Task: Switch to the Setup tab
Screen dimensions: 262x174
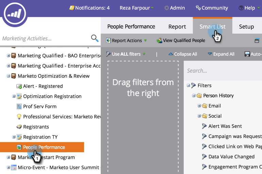Action: pyautogui.click(x=246, y=26)
